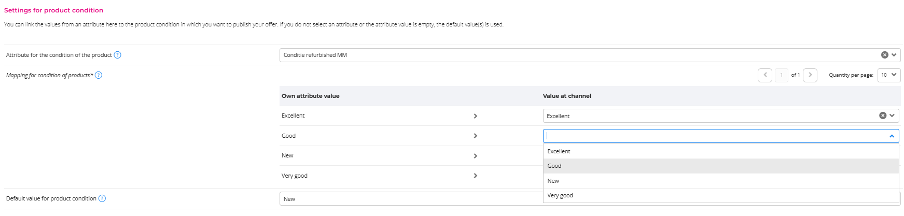The height and width of the screenshot is (216, 904).
Task: Open help for attribute condition of product
Action: (x=117, y=55)
